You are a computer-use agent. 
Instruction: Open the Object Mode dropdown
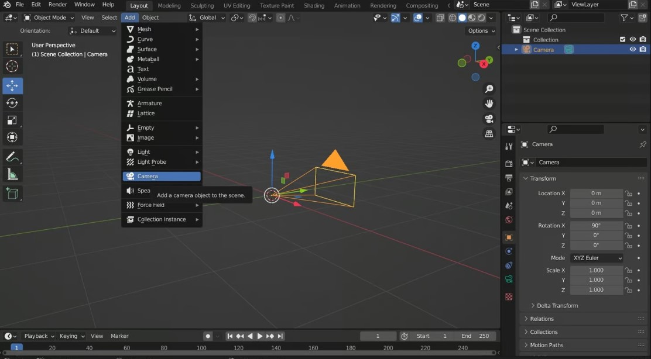[x=49, y=18]
